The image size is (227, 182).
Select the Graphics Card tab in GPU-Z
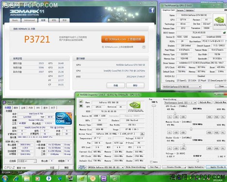pyautogui.click(x=168, y=10)
